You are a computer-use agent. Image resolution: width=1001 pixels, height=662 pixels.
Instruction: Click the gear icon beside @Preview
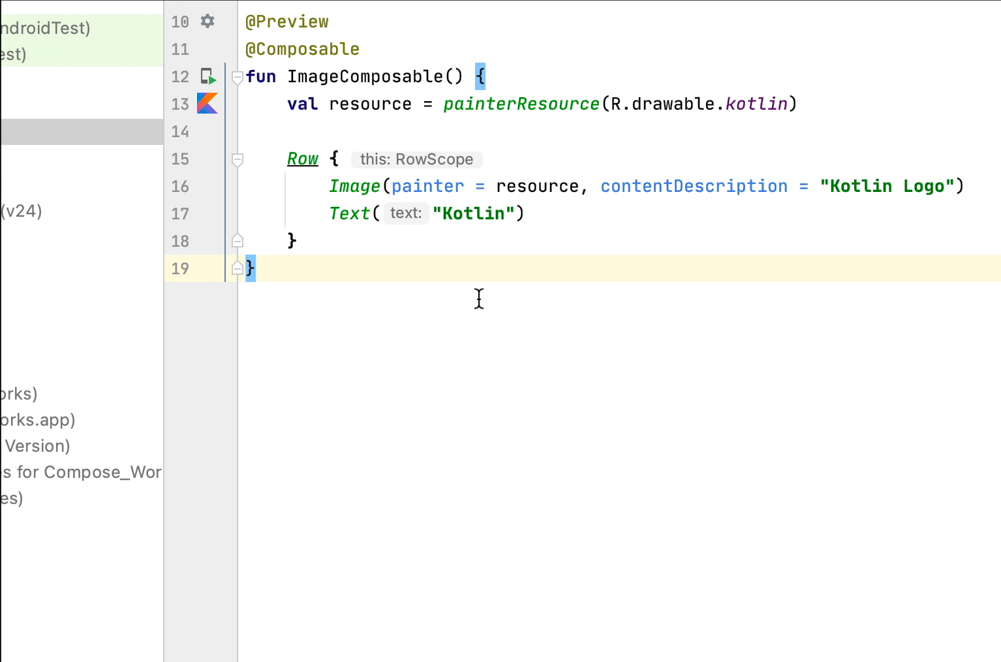(208, 21)
